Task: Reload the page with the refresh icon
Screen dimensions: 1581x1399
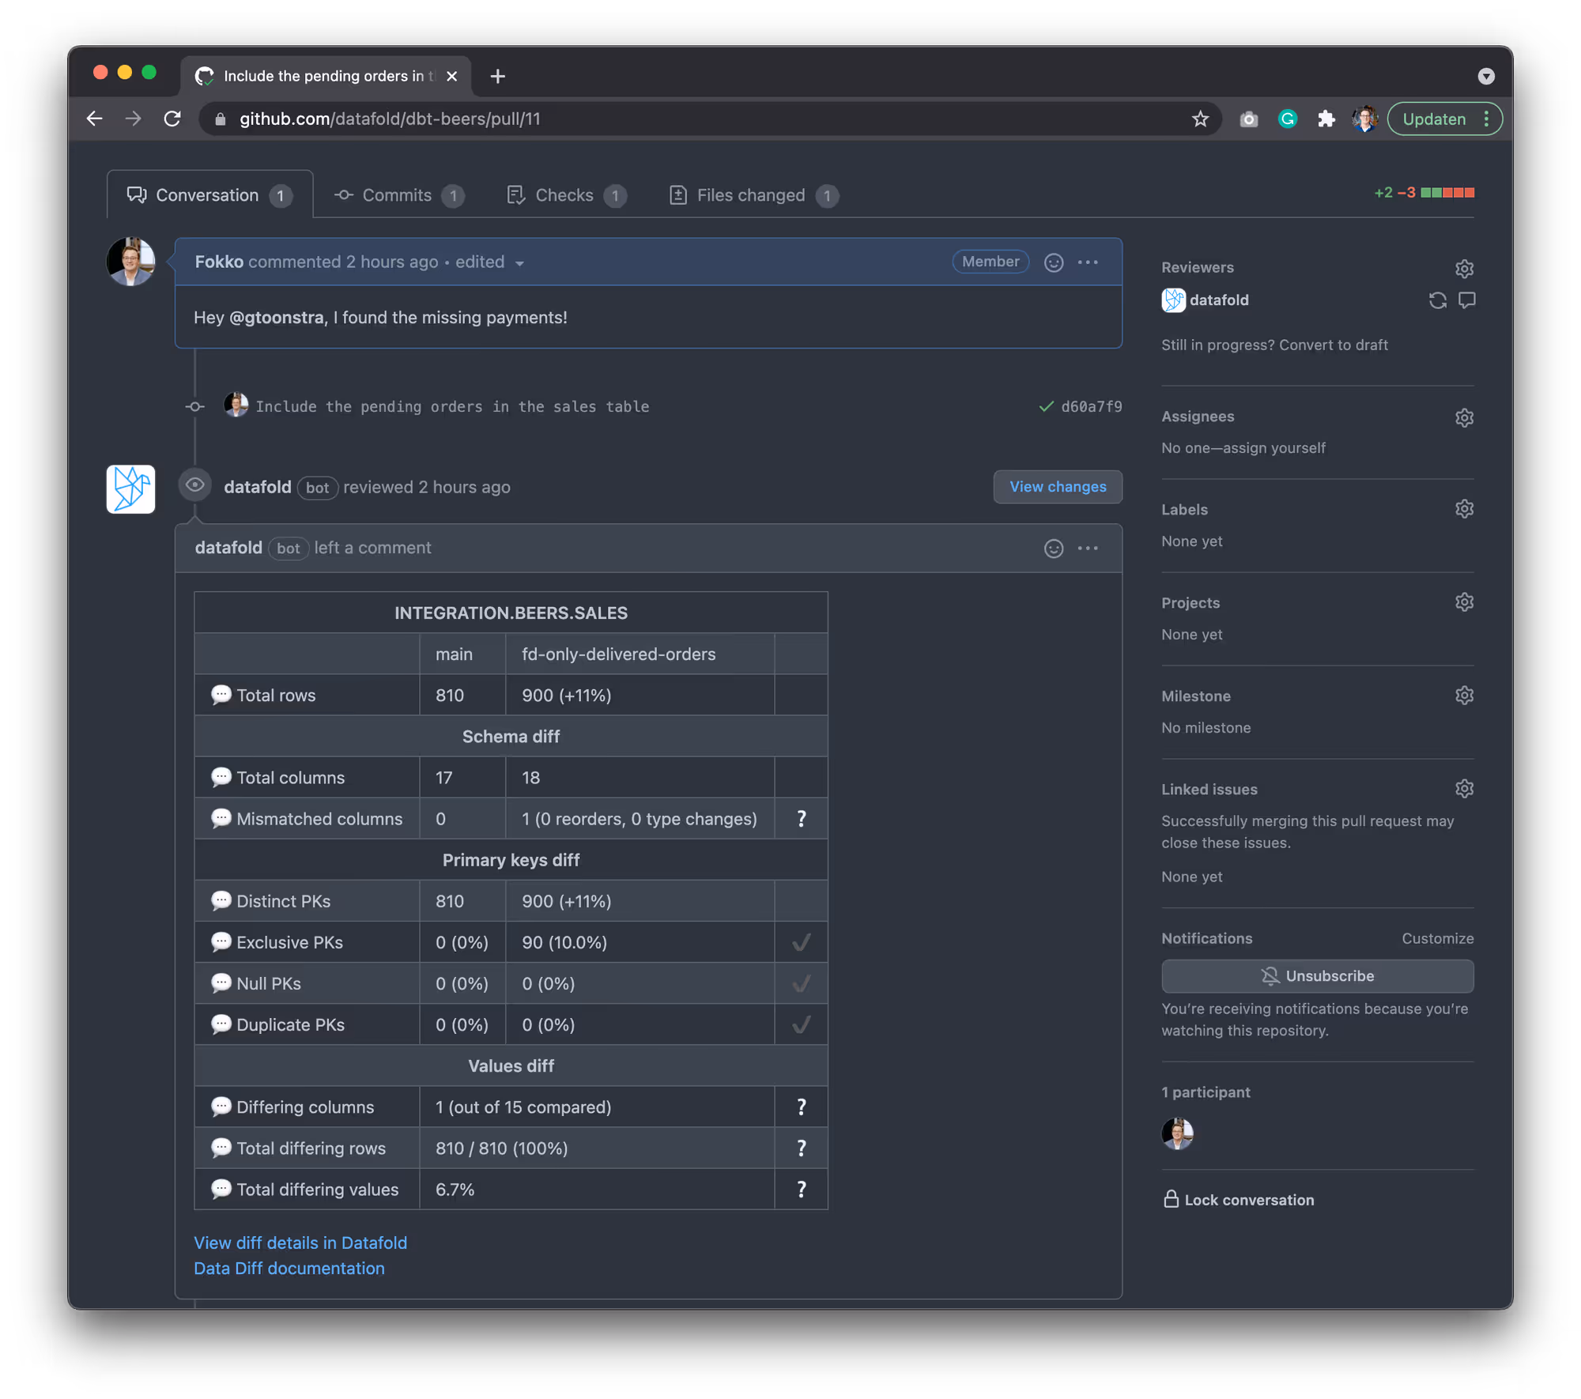Action: click(172, 119)
